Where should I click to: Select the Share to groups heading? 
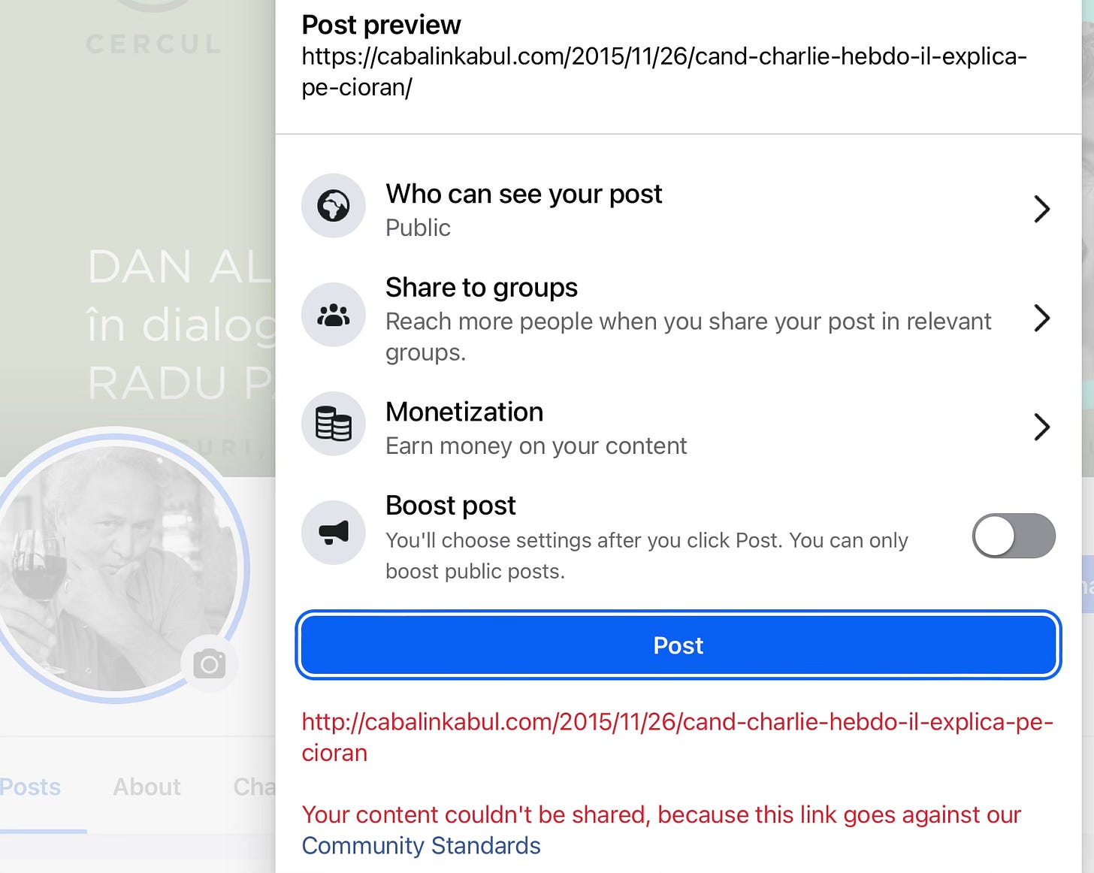[482, 288]
